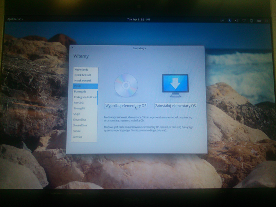Click the Wypróbuj elementary OS button
Image resolution: width=276 pixels, height=207 pixels.
pyautogui.click(x=126, y=106)
